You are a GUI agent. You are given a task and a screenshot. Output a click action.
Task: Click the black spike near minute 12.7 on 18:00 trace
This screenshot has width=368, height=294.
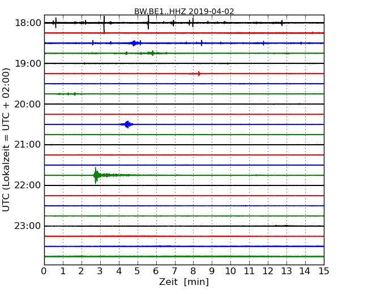[x=282, y=23]
